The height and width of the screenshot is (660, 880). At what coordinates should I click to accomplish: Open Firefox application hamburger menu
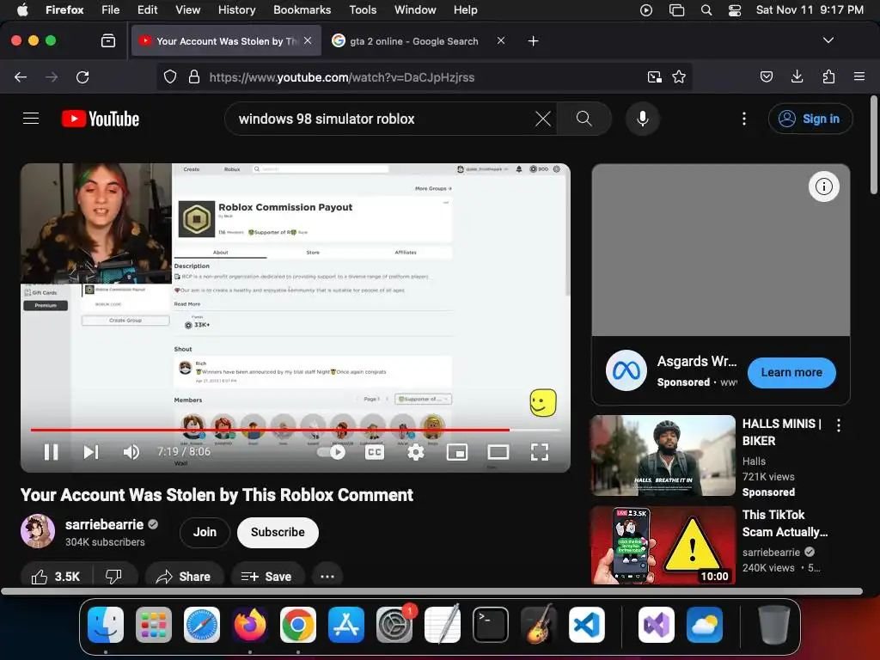(x=859, y=76)
